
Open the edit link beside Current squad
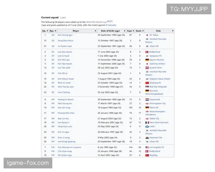63,18
